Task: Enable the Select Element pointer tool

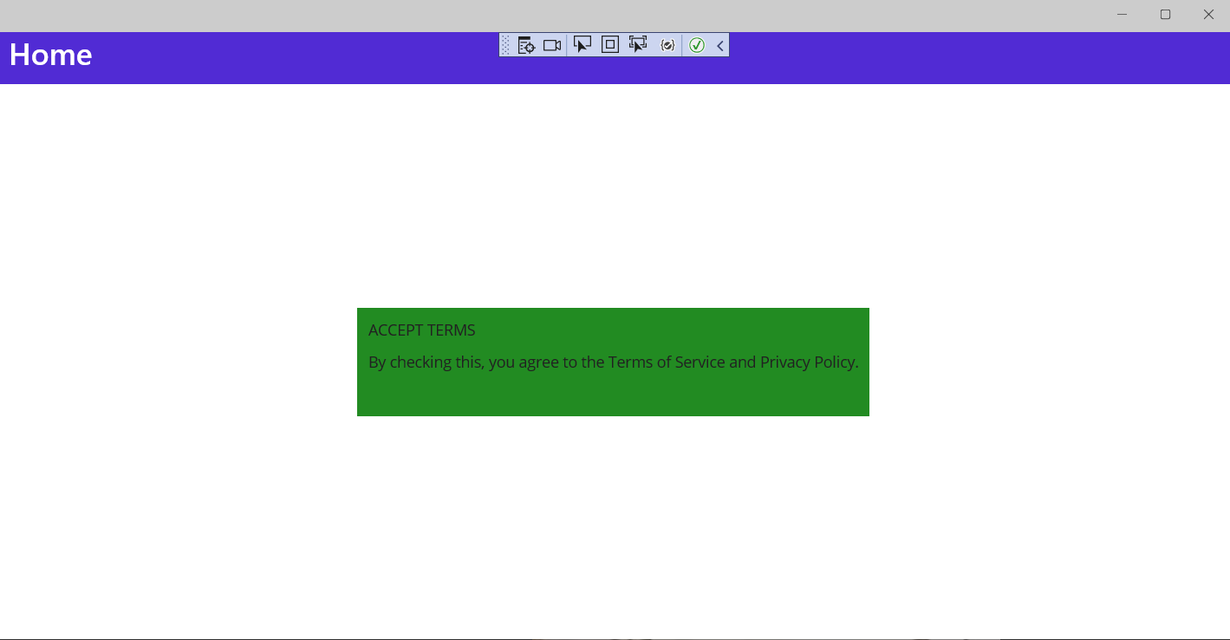Action: point(582,44)
